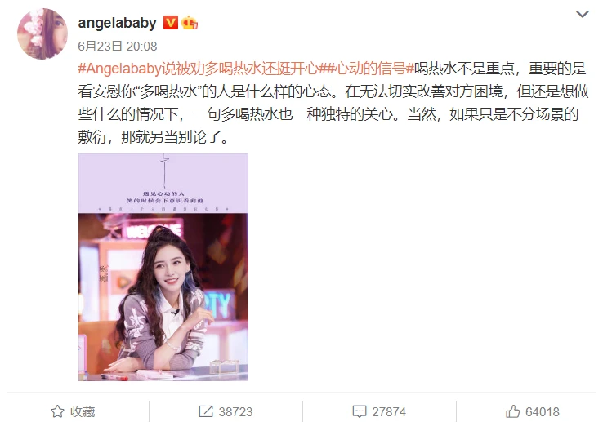The height and width of the screenshot is (422, 612).
Task: Click the post body text paragraph
Action: point(333,103)
